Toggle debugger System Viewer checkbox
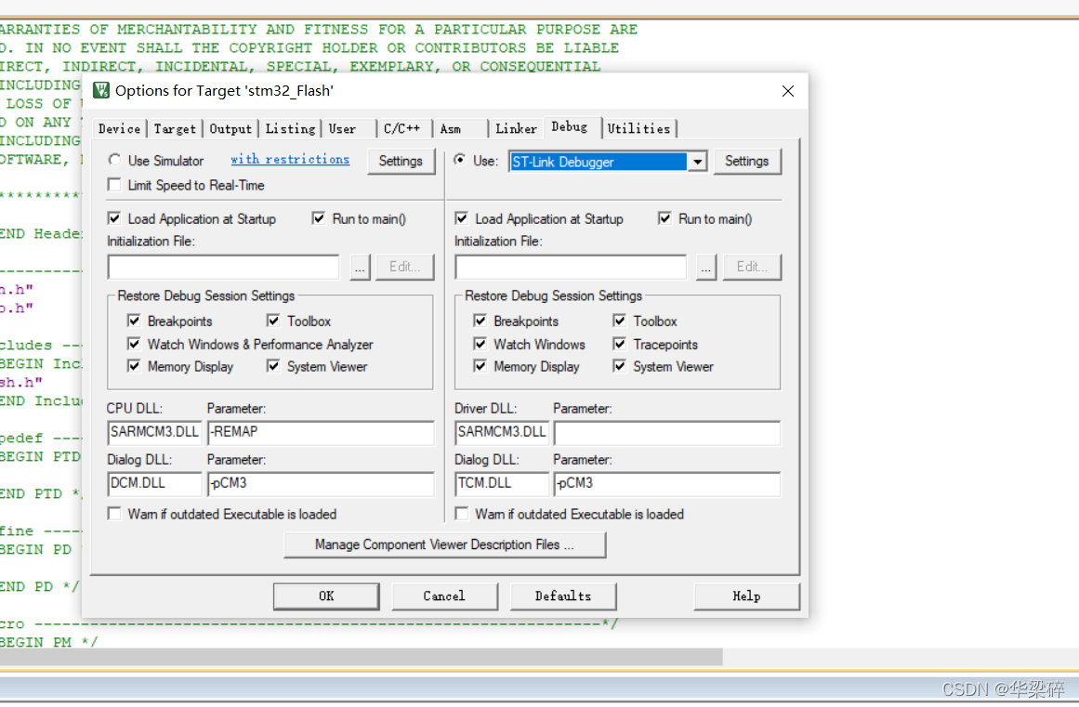This screenshot has height=707, width=1079. [620, 367]
